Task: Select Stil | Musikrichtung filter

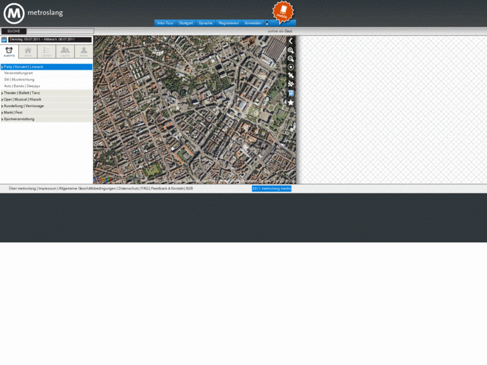Action: tap(19, 80)
